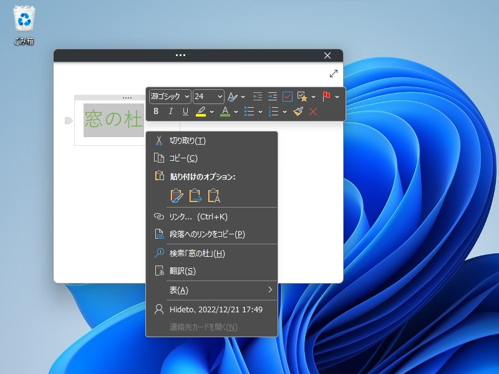The image size is (499, 374).
Task: Click the red Outlook task flag icon
Action: 326,97
